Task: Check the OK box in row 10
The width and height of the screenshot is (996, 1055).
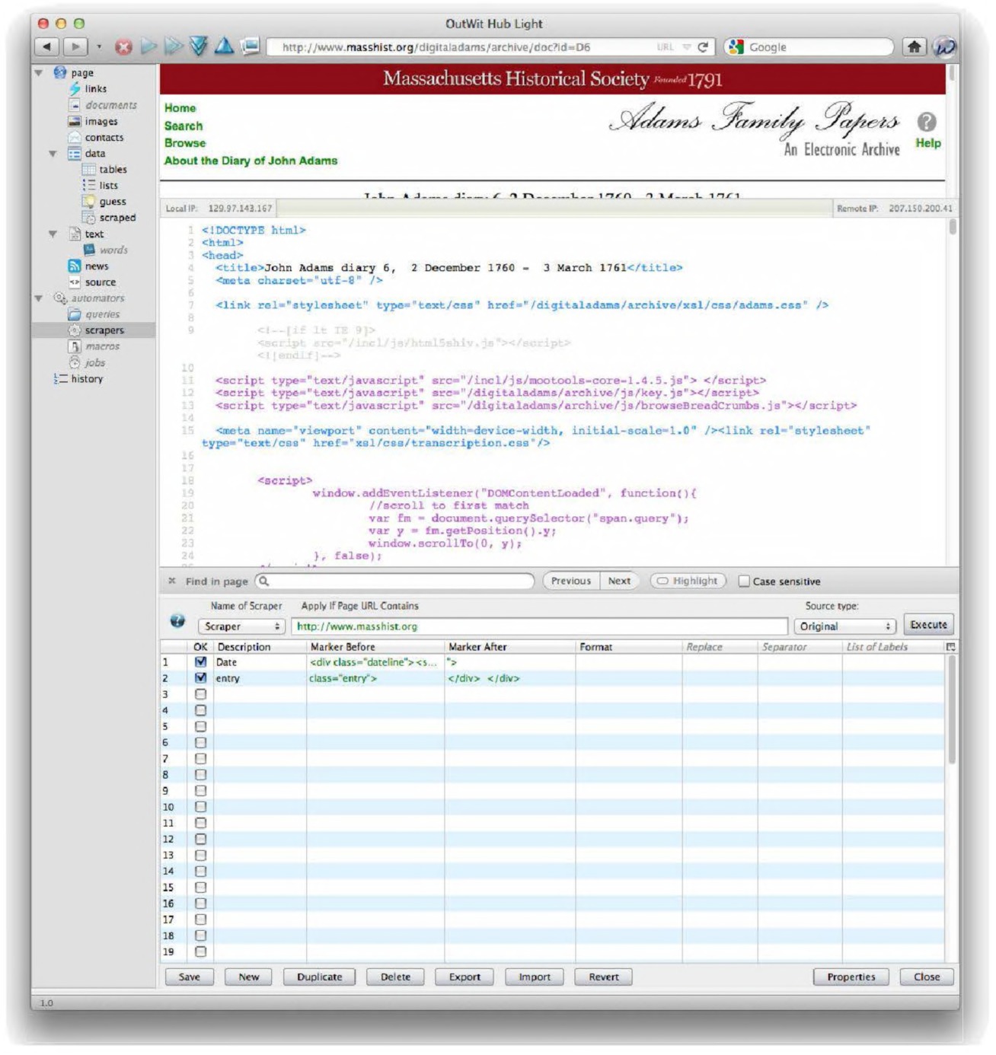Action: click(x=200, y=807)
